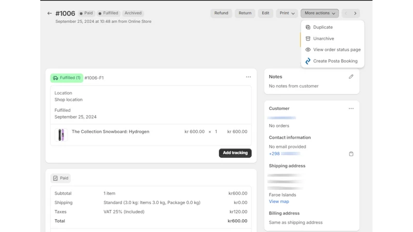Click the Fulfilled status badge in header
The width and height of the screenshot is (413, 232).
pyautogui.click(x=108, y=13)
